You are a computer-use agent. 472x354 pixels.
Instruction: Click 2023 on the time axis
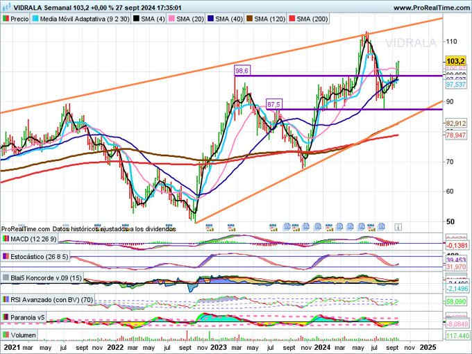218,347
